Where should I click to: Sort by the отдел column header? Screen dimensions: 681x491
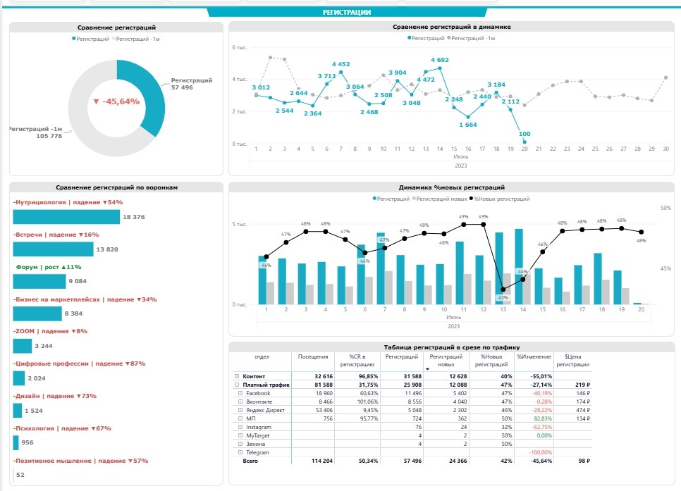(x=262, y=357)
